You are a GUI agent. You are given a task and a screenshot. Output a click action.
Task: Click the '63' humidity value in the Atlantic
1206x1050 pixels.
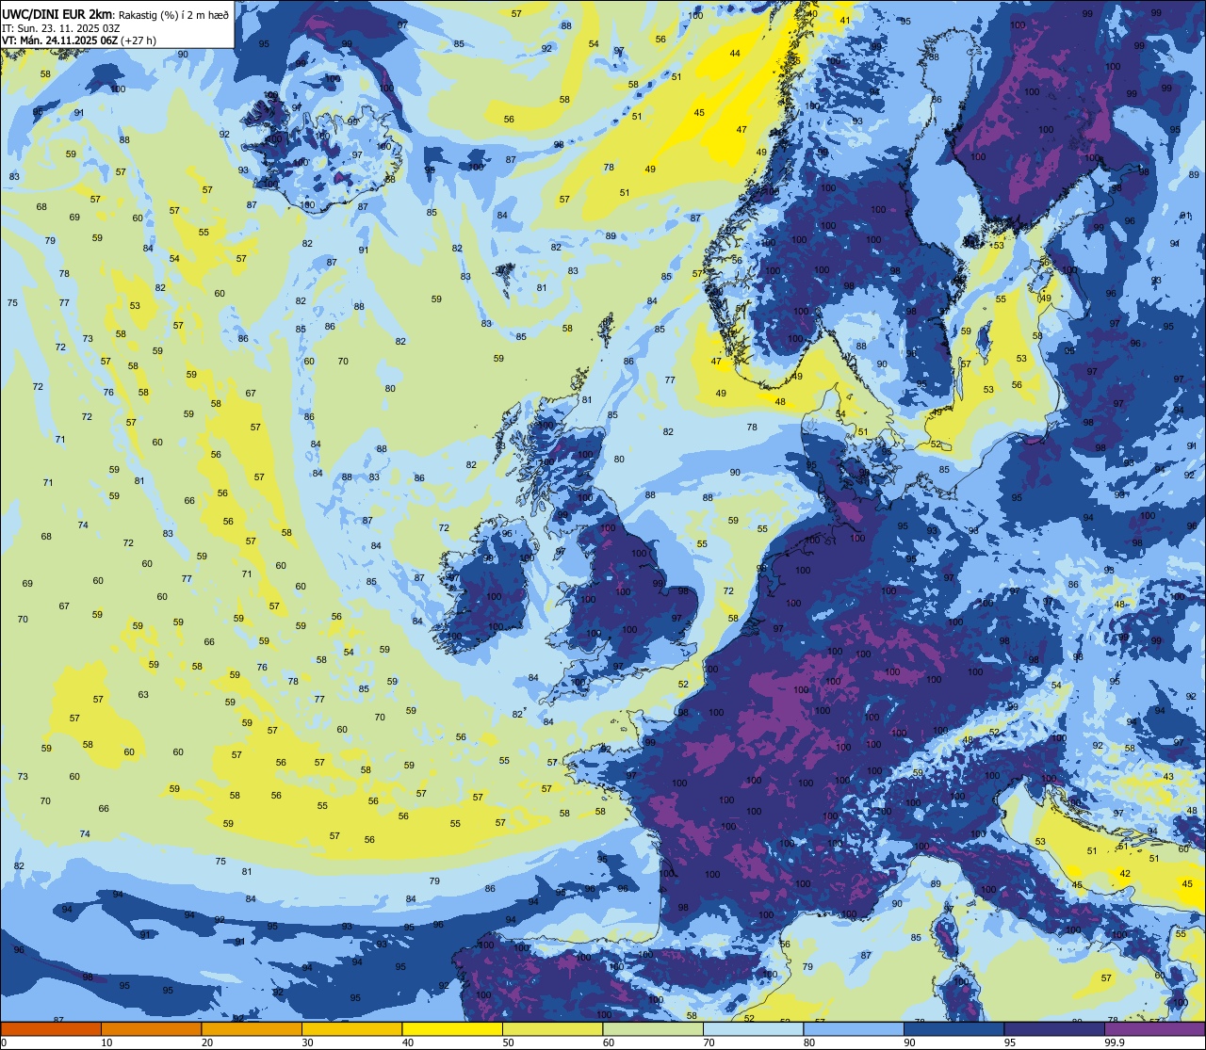(143, 695)
